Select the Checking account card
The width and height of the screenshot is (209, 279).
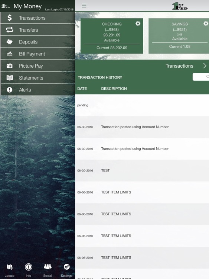point(112,36)
